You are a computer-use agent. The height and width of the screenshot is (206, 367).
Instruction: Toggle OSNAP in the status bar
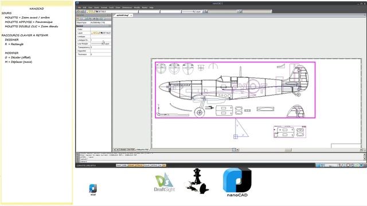tap(131, 165)
